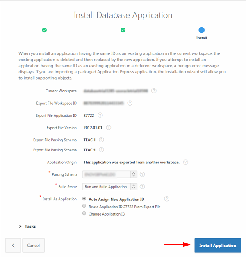Open help for Parsing Schema dropdown
Image resolution: width=246 pixels, height=257 pixels.
(x=142, y=174)
